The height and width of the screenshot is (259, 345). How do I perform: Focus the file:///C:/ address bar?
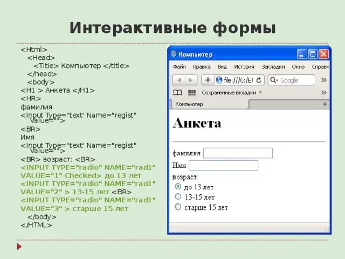239,80
